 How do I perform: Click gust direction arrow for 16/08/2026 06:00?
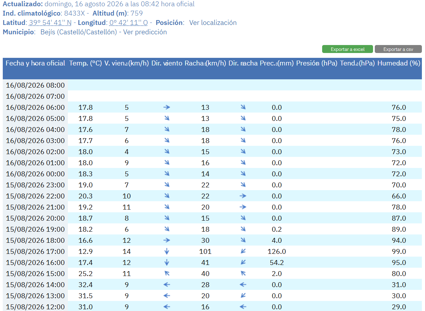point(243,107)
